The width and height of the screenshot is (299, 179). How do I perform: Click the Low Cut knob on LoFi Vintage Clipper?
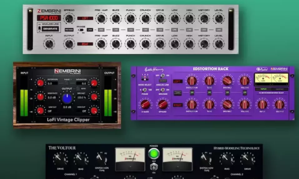coord(40,111)
